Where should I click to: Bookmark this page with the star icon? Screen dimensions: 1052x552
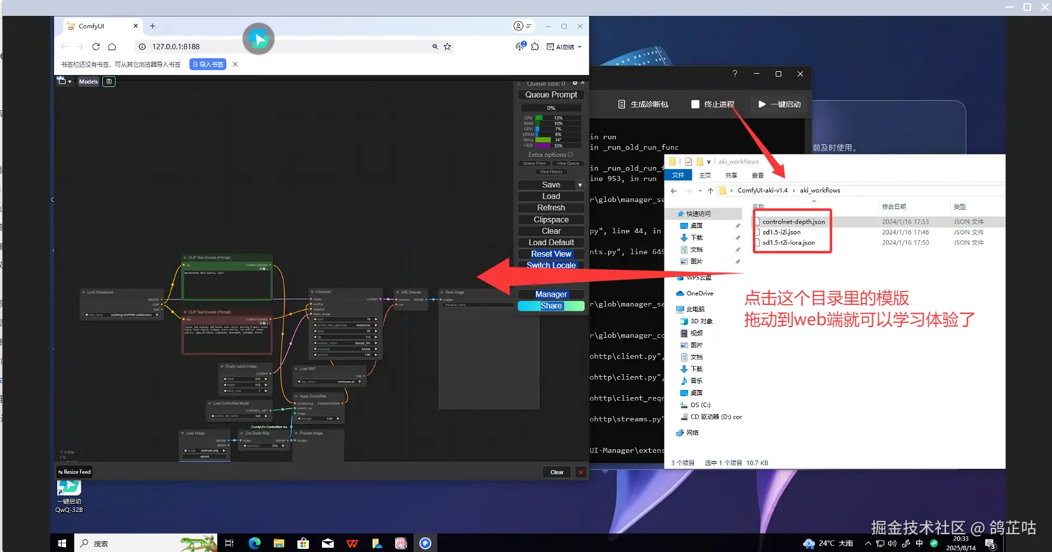(447, 46)
